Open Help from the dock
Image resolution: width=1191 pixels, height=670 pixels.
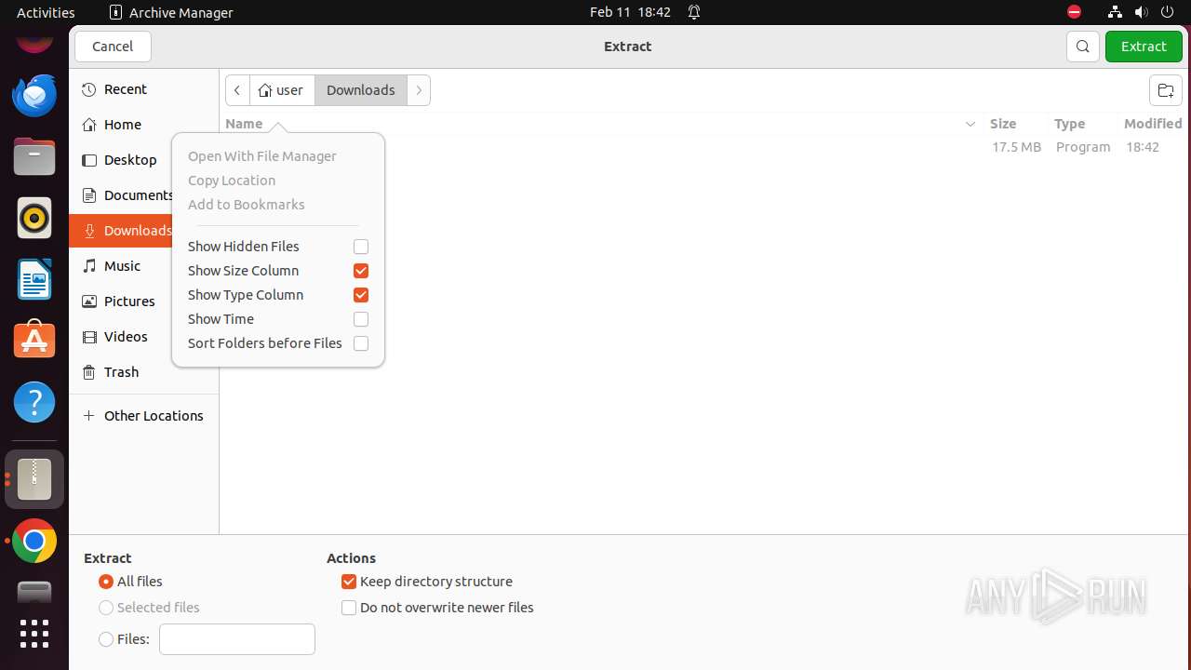34,402
